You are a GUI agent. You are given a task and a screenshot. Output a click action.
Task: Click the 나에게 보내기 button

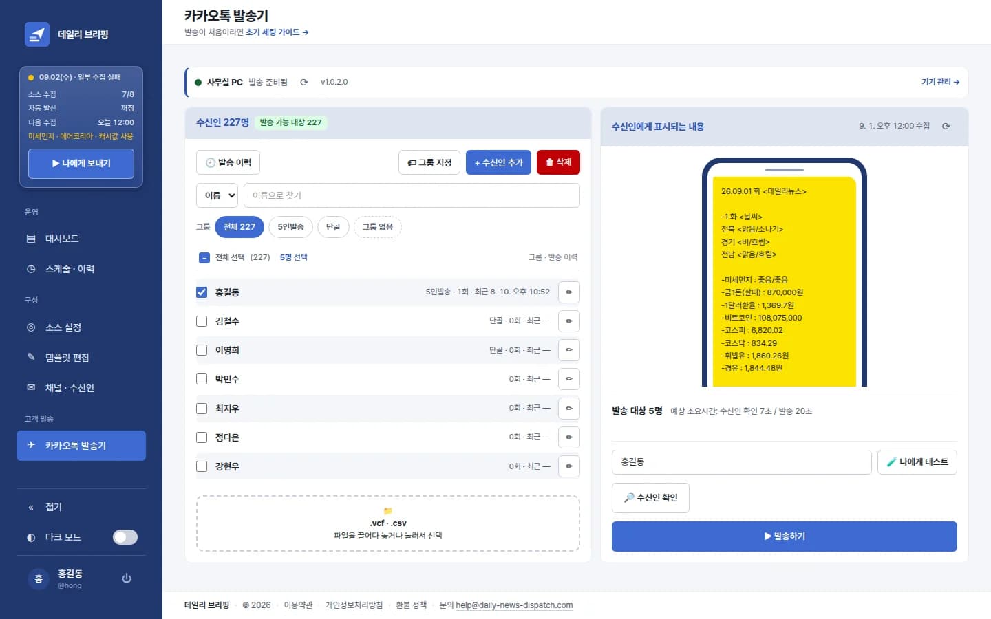point(81,164)
